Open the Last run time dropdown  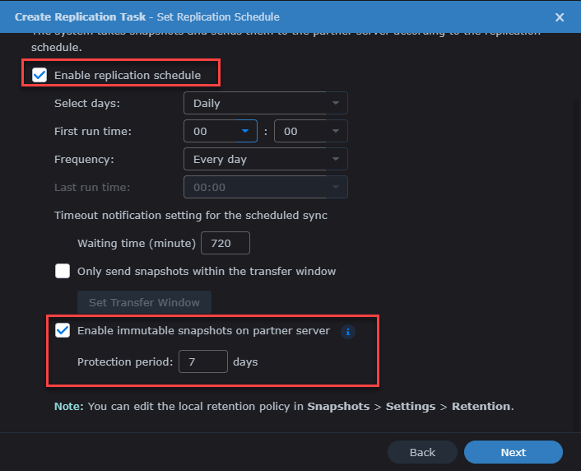(x=265, y=187)
